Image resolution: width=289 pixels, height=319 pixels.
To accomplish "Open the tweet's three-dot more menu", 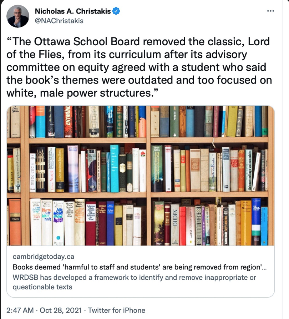I will pos(271,11).
